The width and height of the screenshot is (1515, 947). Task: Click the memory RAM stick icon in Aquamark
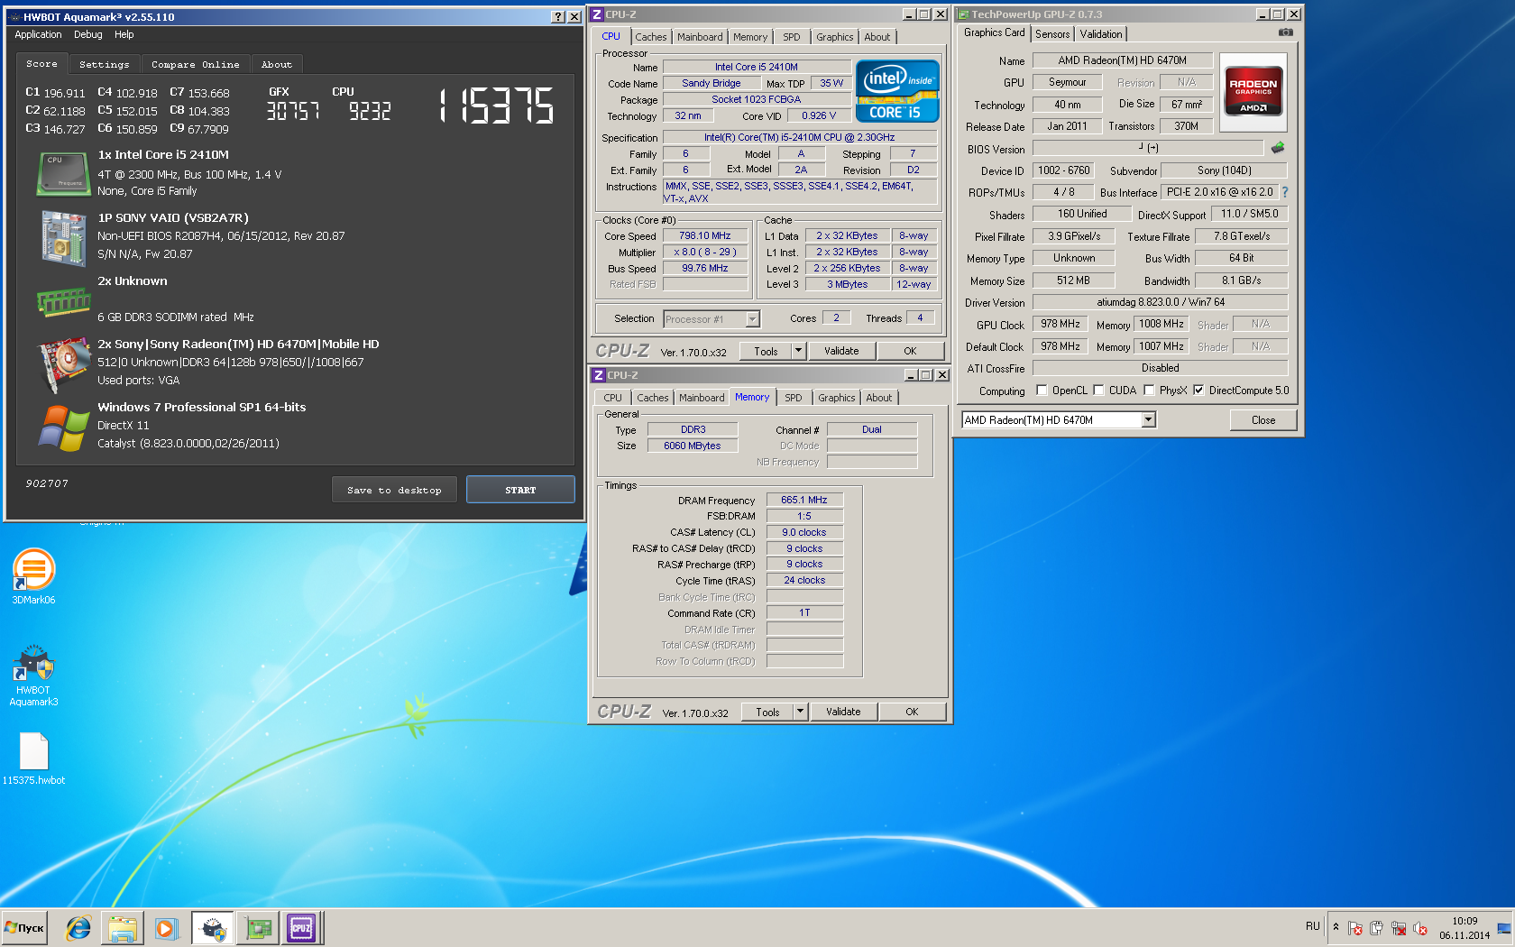(x=63, y=302)
